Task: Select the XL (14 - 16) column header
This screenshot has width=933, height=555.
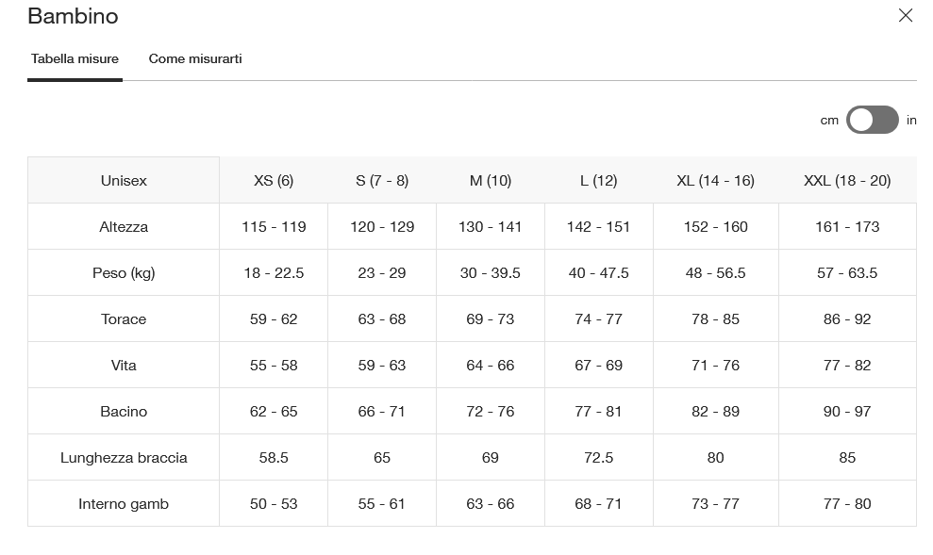Action: [715, 181]
